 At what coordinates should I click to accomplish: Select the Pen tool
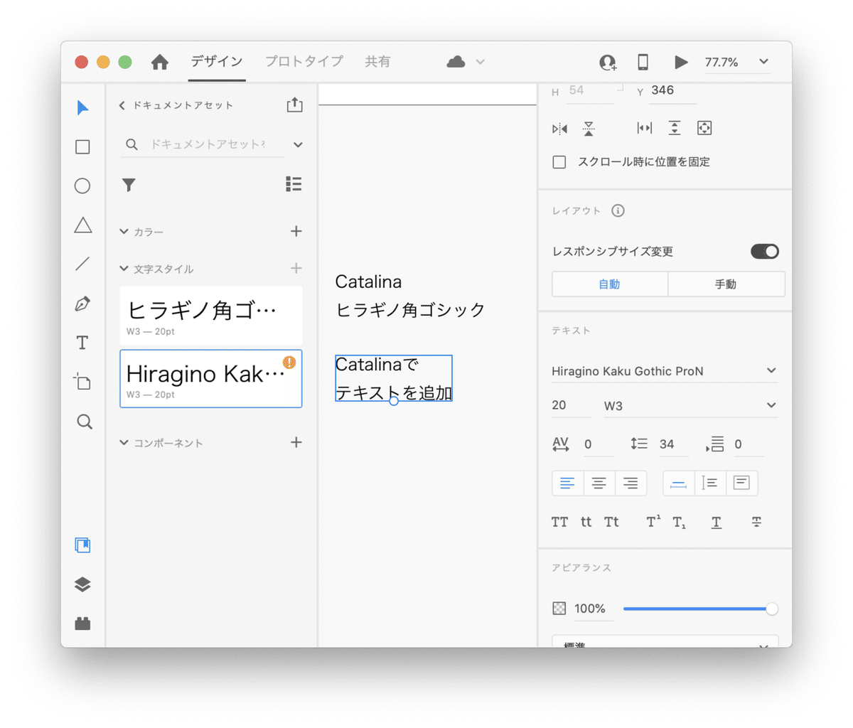click(82, 304)
